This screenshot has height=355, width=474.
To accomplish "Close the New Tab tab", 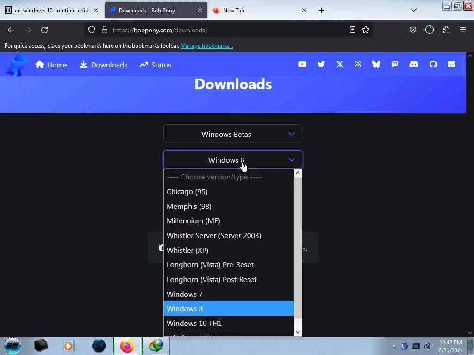I will pos(304,10).
